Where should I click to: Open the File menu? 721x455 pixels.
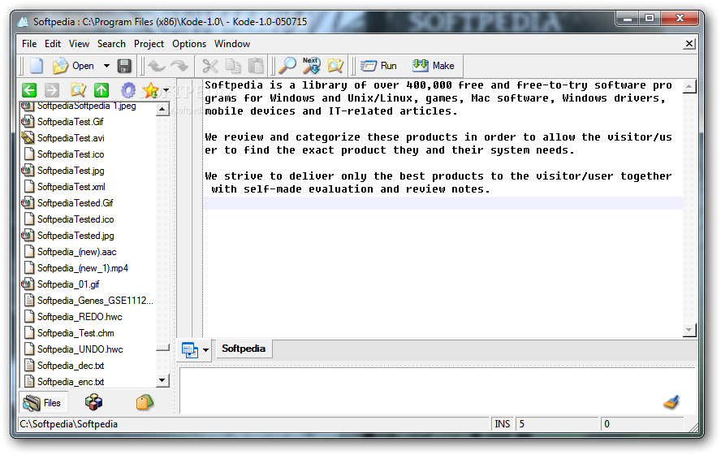(29, 44)
